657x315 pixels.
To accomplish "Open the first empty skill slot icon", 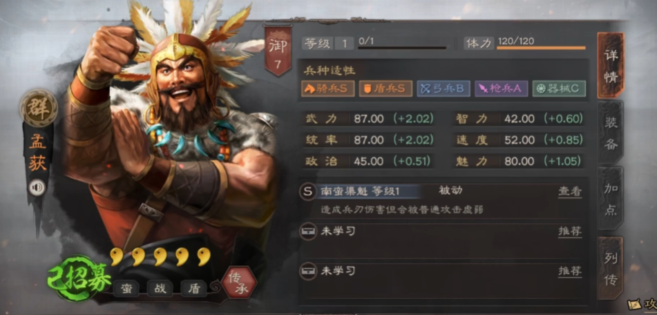I will (x=308, y=231).
